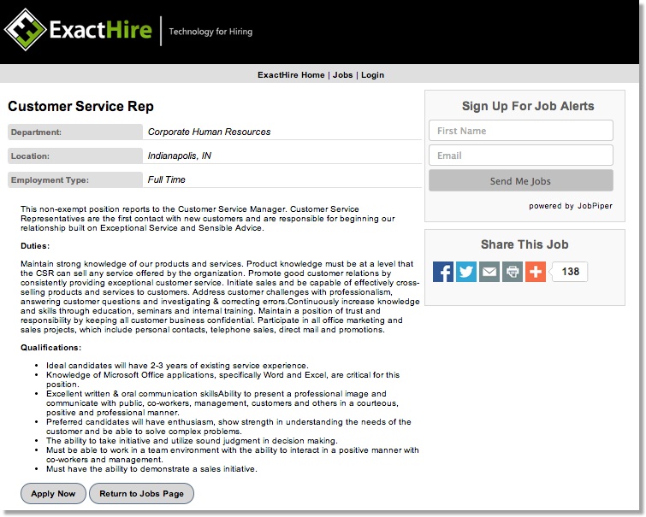Share this job on Twitter
The image size is (646, 517).
466,272
